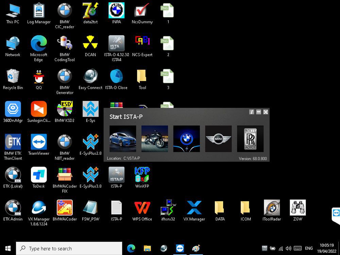Click the ENG language indicator
This screenshot has height=255, width=340.
[x=309, y=248]
